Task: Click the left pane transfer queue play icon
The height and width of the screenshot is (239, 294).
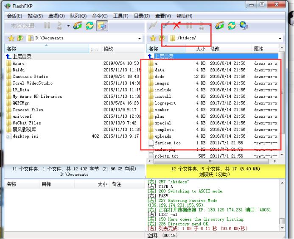Action: 60,25
